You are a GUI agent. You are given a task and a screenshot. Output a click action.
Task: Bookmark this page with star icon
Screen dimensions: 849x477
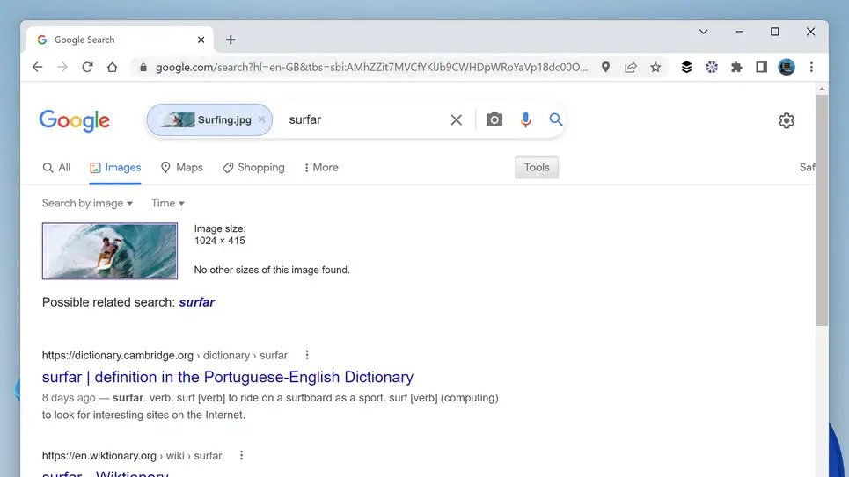[x=655, y=67]
